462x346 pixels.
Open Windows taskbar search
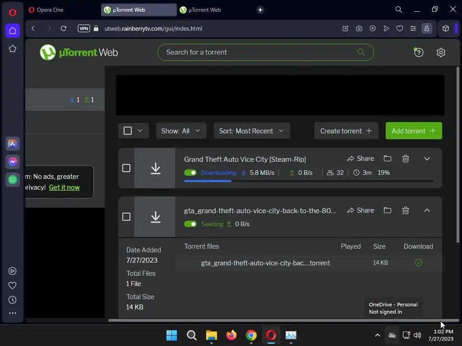tap(191, 335)
